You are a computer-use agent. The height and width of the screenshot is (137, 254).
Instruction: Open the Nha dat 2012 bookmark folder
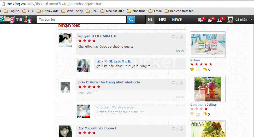pyautogui.click(x=112, y=11)
